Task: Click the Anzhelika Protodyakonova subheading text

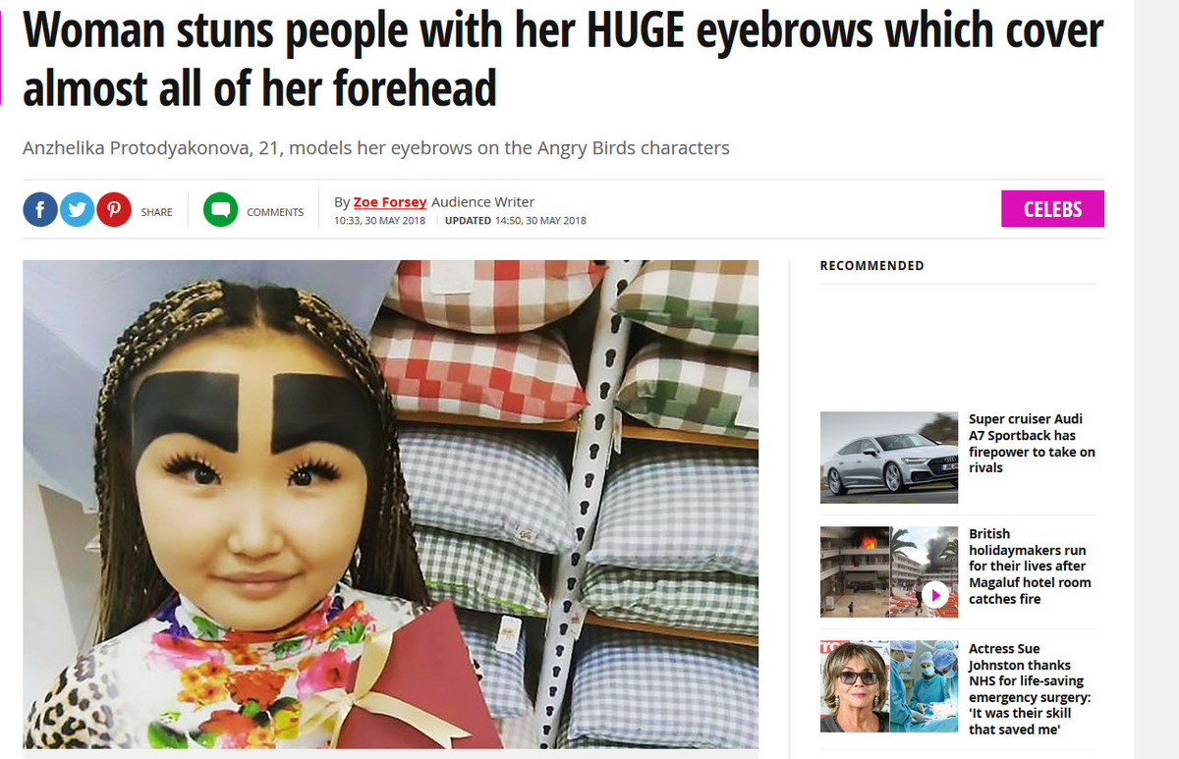Action: tap(376, 149)
